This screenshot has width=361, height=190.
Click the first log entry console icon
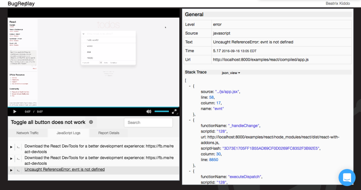(x=18, y=147)
